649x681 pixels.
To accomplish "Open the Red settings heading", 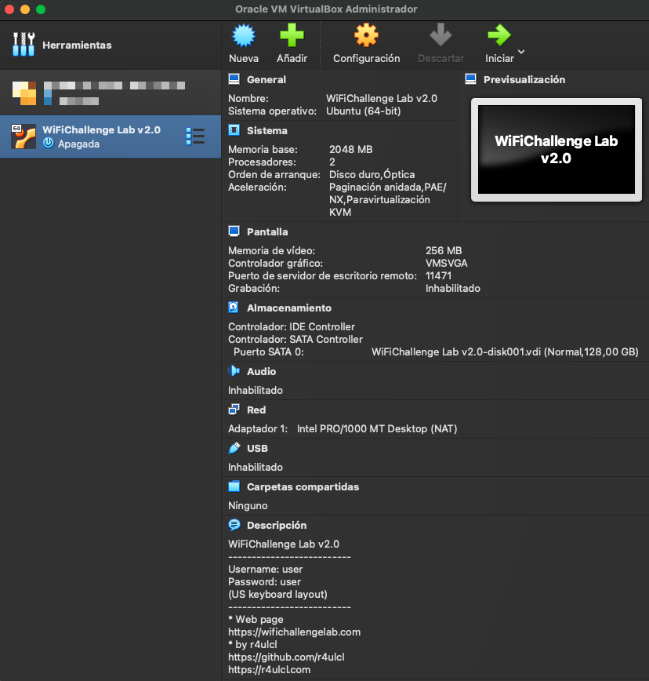I will click(256, 410).
